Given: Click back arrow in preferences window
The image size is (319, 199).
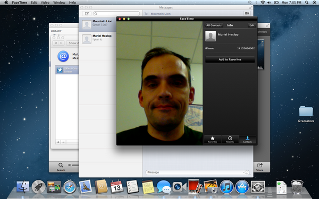Looking at the screenshot, I should [55, 43].
